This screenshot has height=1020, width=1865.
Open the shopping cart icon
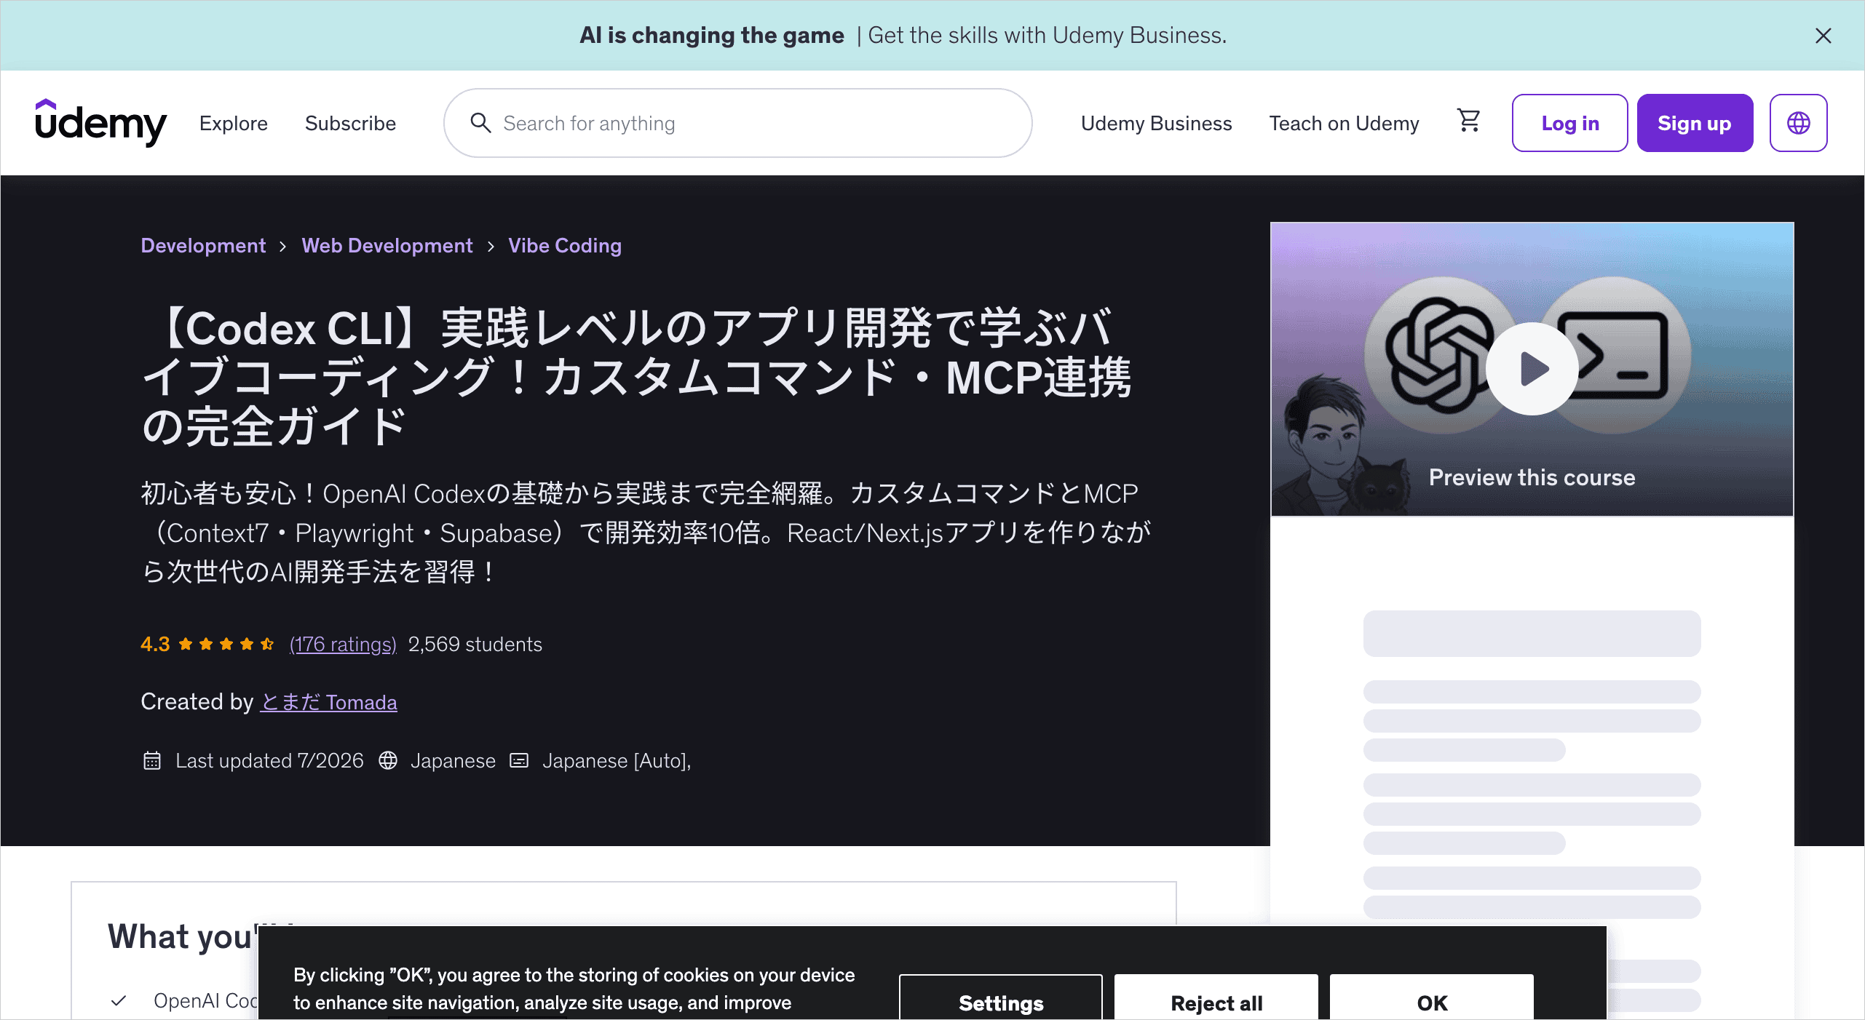coord(1469,121)
